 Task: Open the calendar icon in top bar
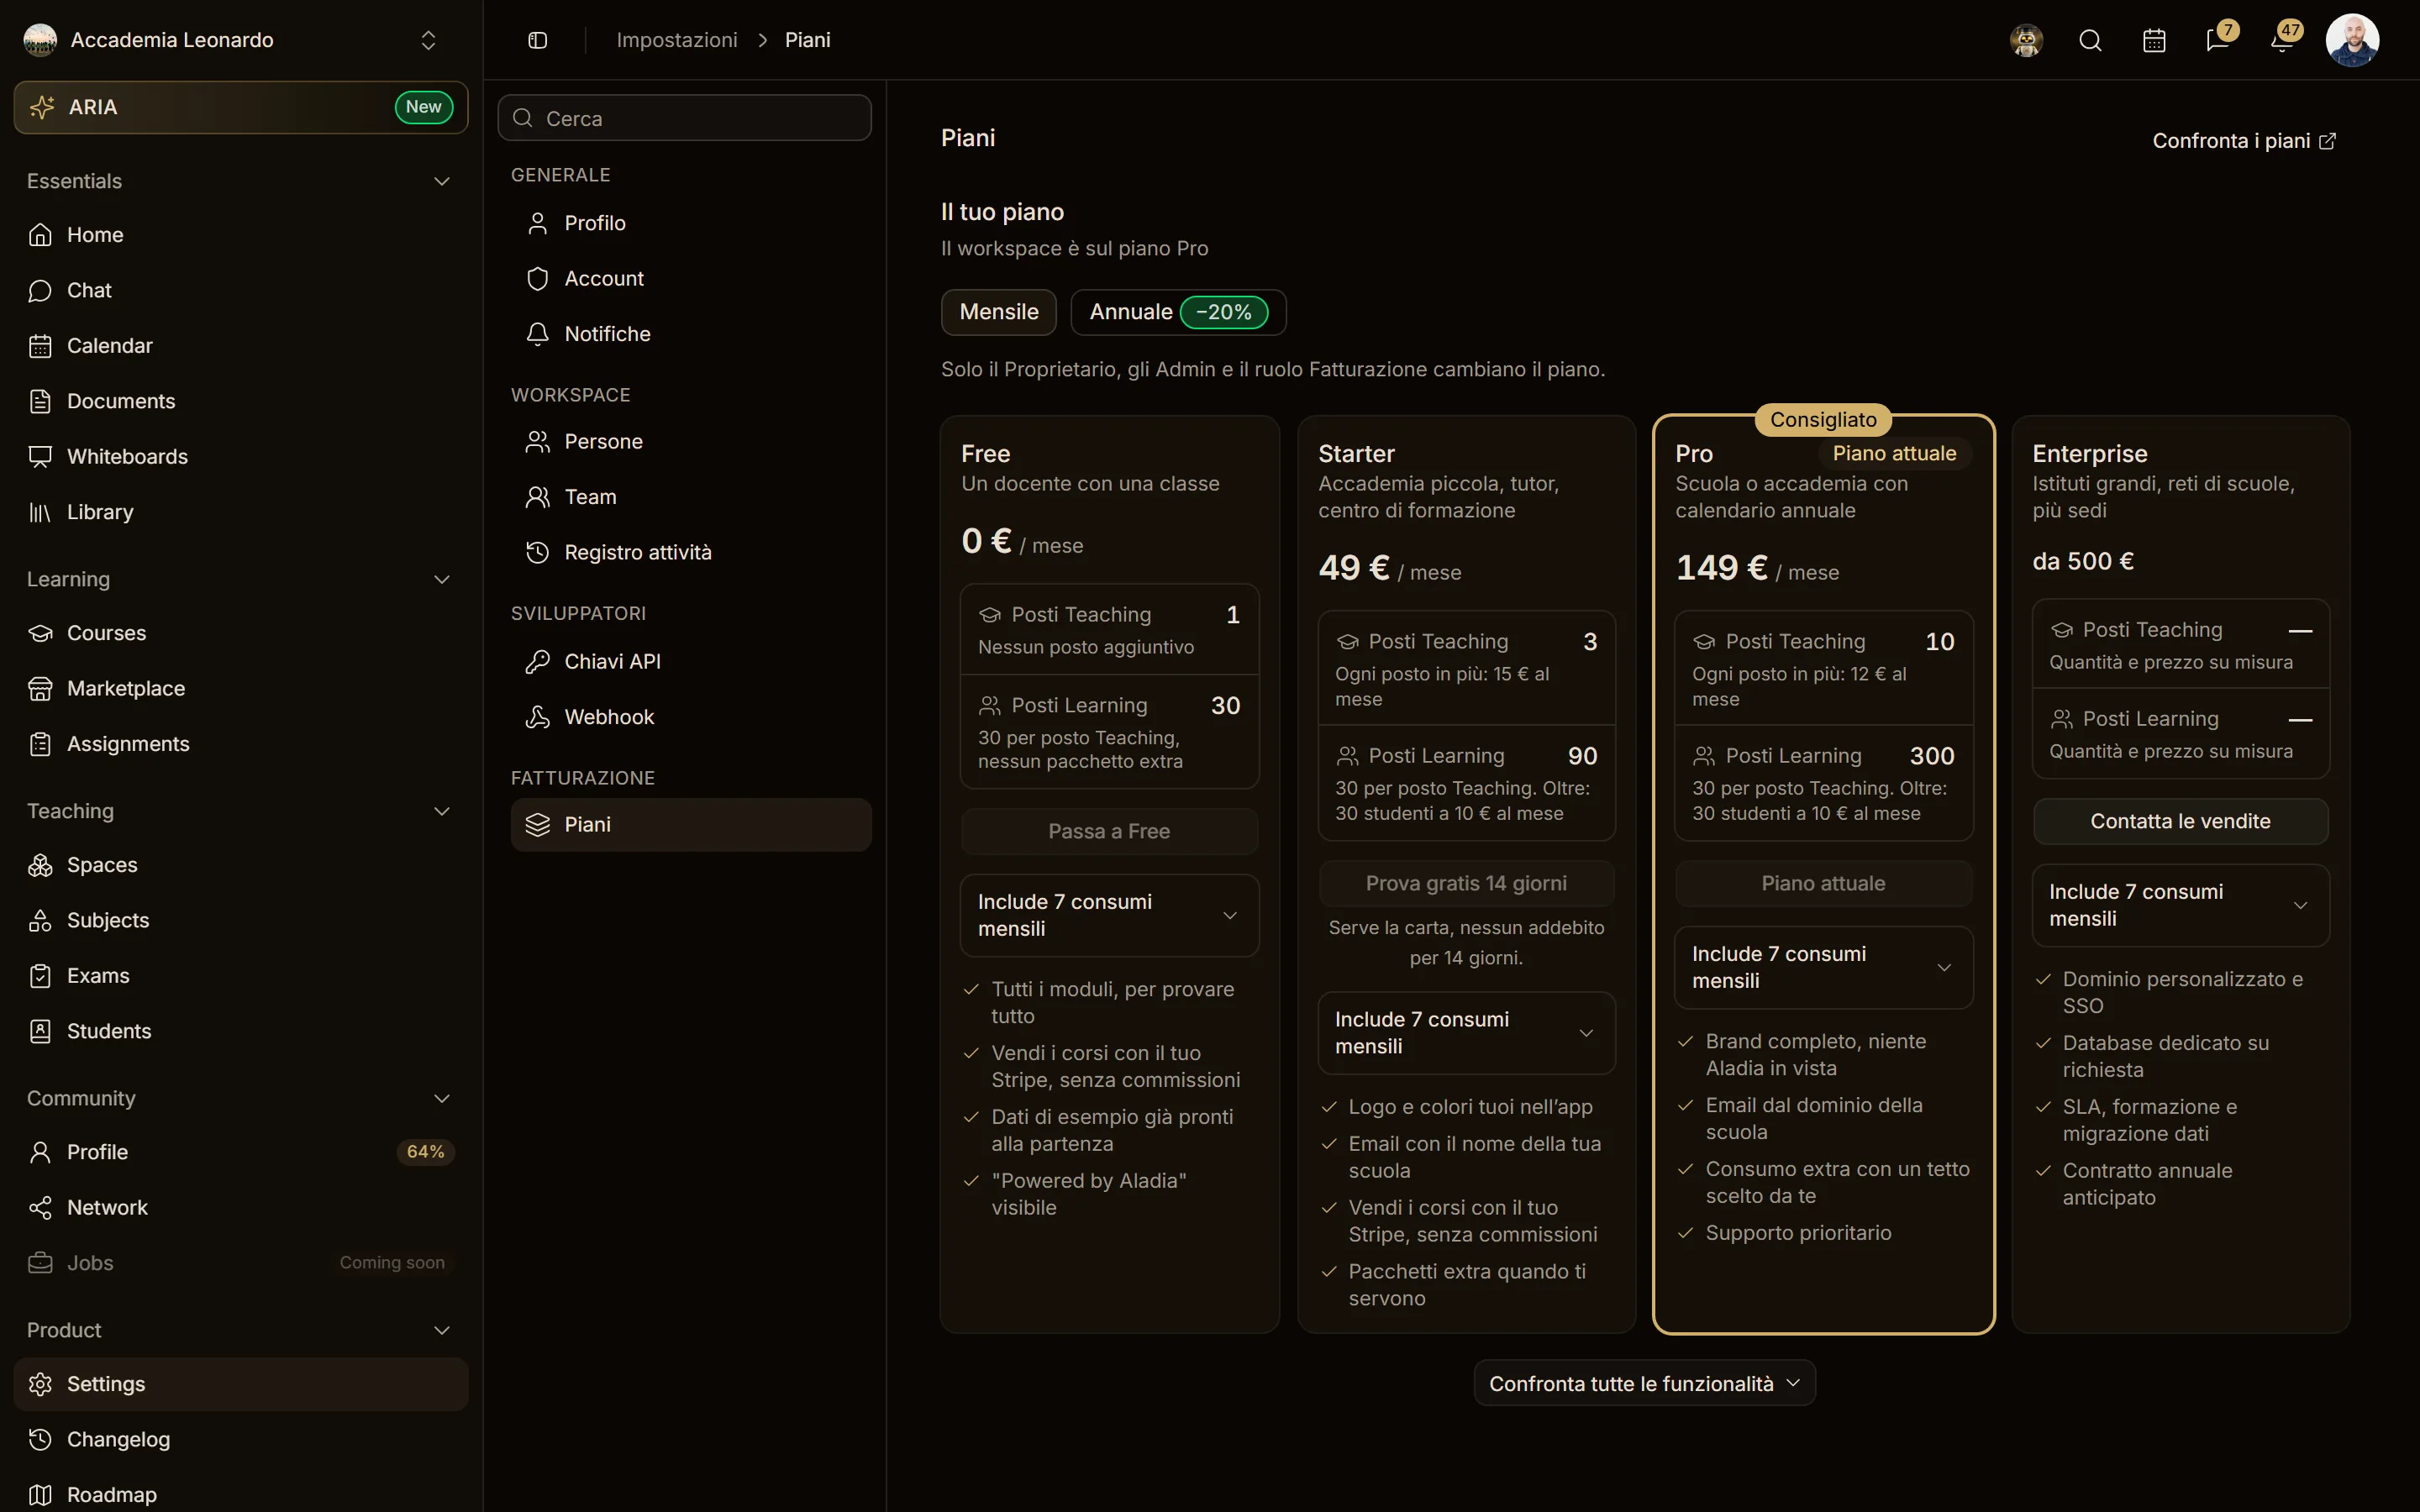[2154, 40]
